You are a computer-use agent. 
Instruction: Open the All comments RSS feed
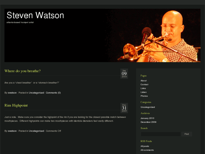147,150
